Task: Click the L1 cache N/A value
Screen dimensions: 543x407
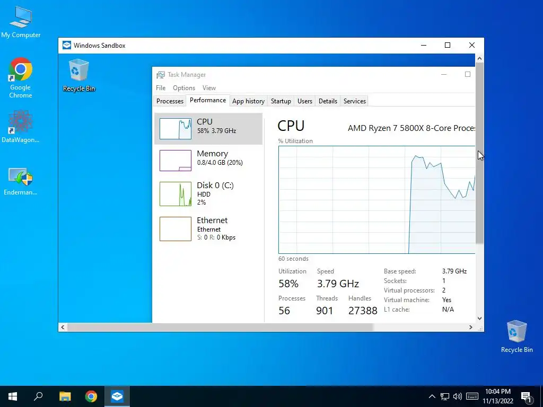Action: pyautogui.click(x=448, y=309)
